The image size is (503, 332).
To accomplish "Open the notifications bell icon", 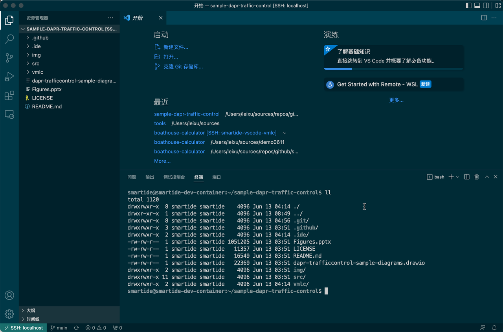I will click(494, 328).
